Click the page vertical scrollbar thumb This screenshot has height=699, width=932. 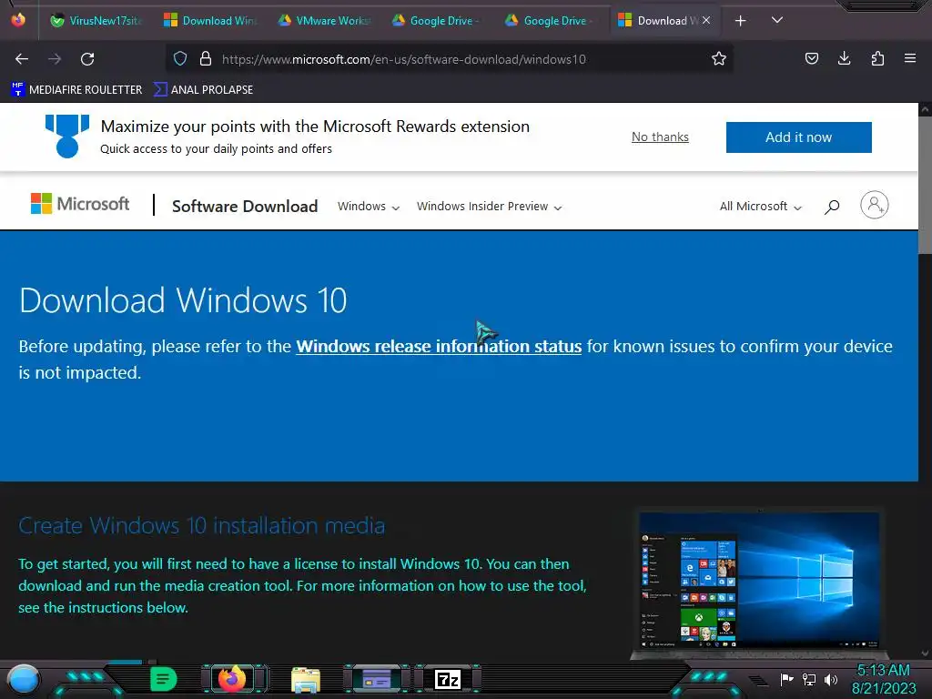(x=925, y=186)
